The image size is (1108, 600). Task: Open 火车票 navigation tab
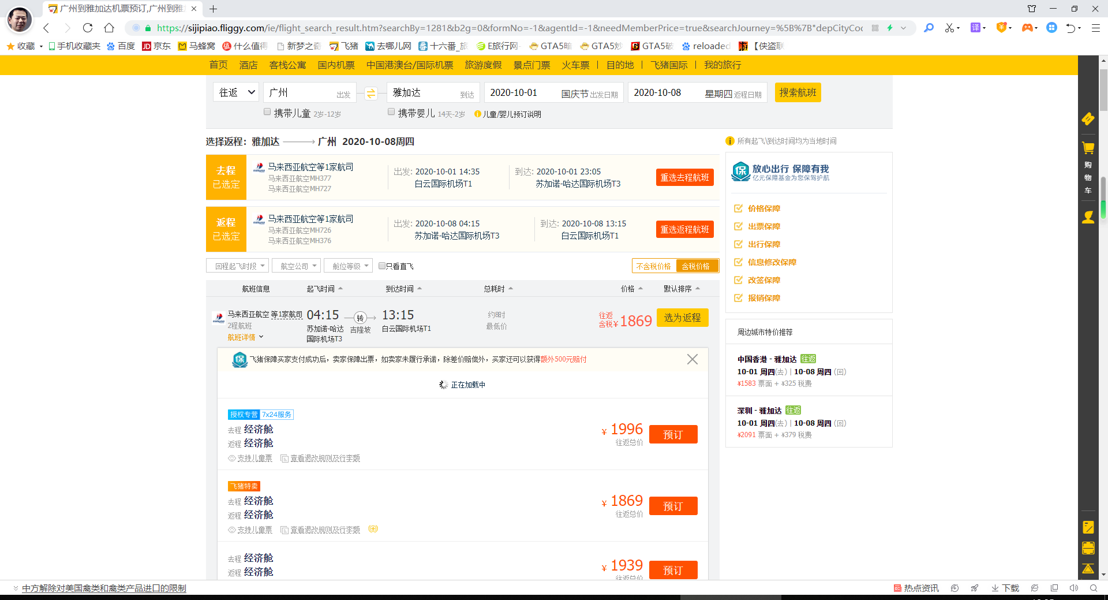(575, 65)
